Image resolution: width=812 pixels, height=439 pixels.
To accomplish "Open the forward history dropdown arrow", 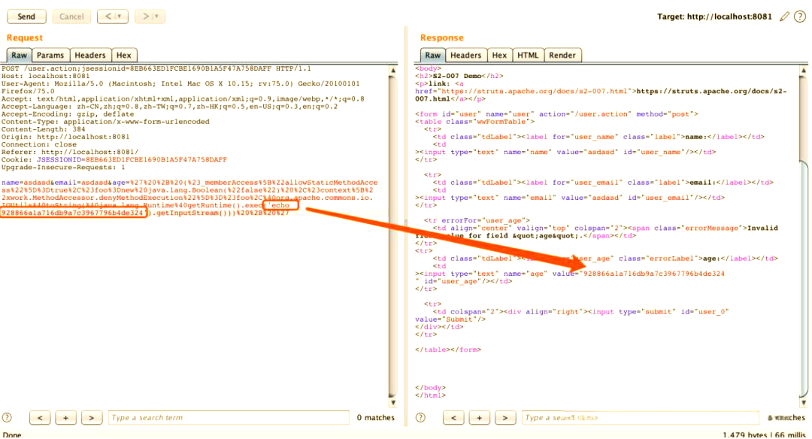I will 157,17.
